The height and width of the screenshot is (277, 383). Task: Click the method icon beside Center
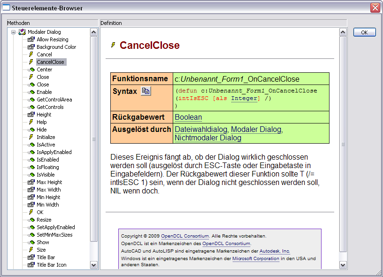pyautogui.click(x=31, y=69)
